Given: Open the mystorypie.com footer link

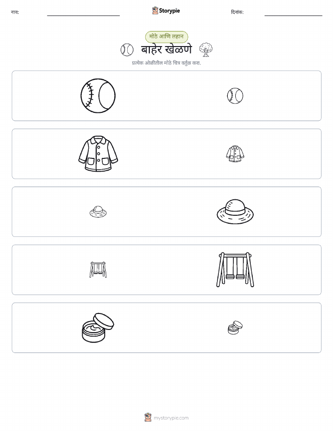Looking at the screenshot, I should point(171,418).
